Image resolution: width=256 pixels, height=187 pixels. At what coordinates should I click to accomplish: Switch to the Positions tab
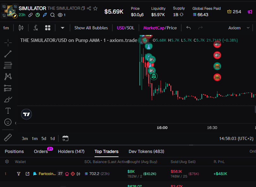(14, 151)
